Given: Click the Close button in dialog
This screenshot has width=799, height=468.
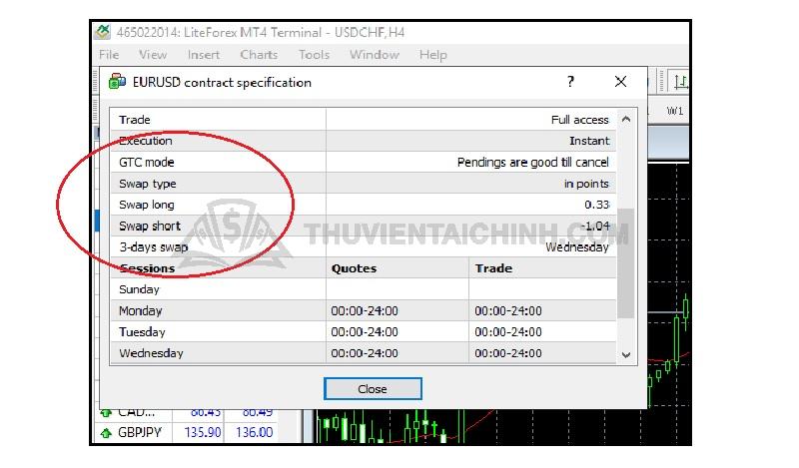Looking at the screenshot, I should [373, 389].
